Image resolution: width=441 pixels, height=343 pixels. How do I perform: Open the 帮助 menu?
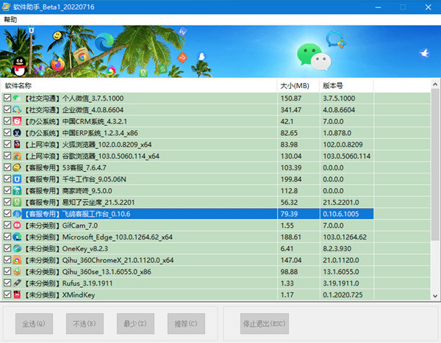[10, 20]
